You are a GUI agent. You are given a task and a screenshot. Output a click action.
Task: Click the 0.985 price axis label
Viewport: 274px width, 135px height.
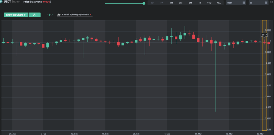269,107
